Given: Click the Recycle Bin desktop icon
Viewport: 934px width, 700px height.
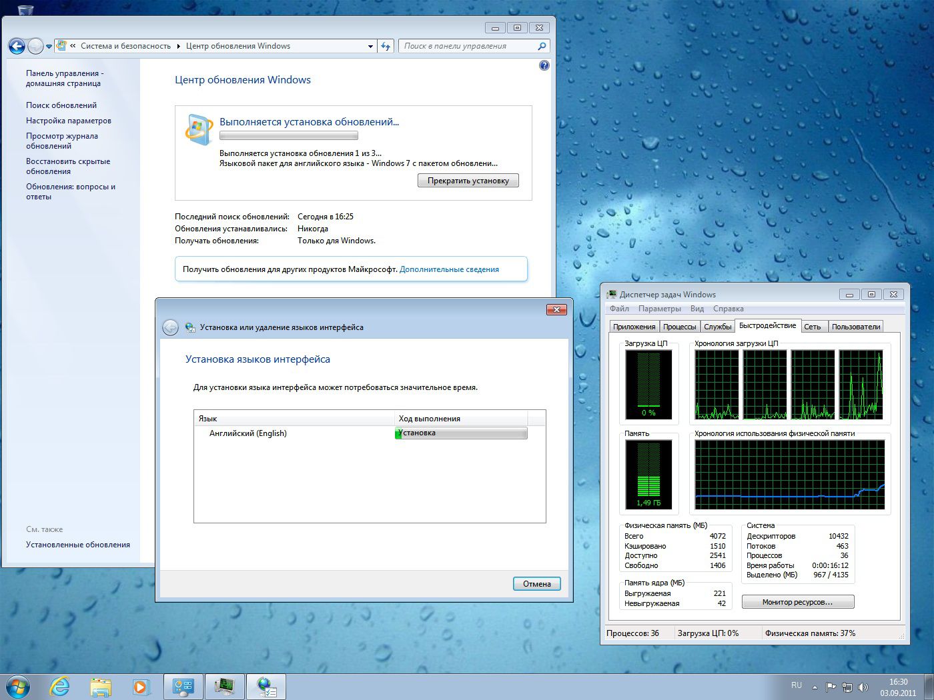Looking at the screenshot, I should [25, 9].
